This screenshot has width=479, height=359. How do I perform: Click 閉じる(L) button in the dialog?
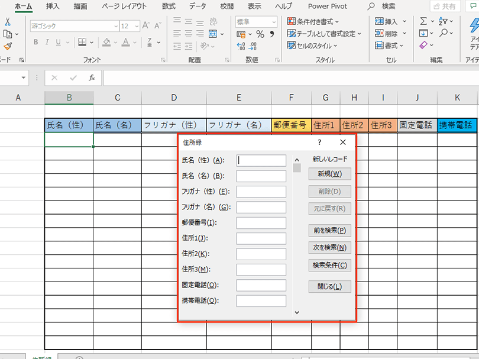pos(329,287)
